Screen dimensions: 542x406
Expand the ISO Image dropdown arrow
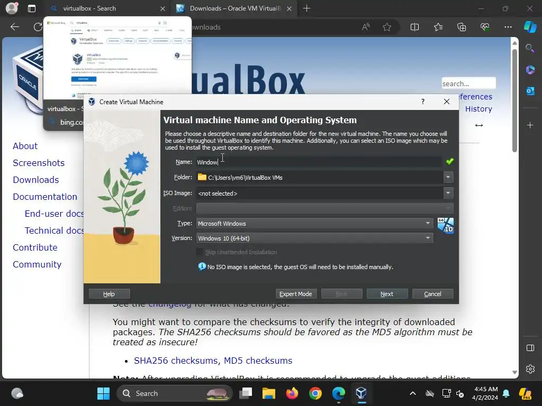pos(448,193)
